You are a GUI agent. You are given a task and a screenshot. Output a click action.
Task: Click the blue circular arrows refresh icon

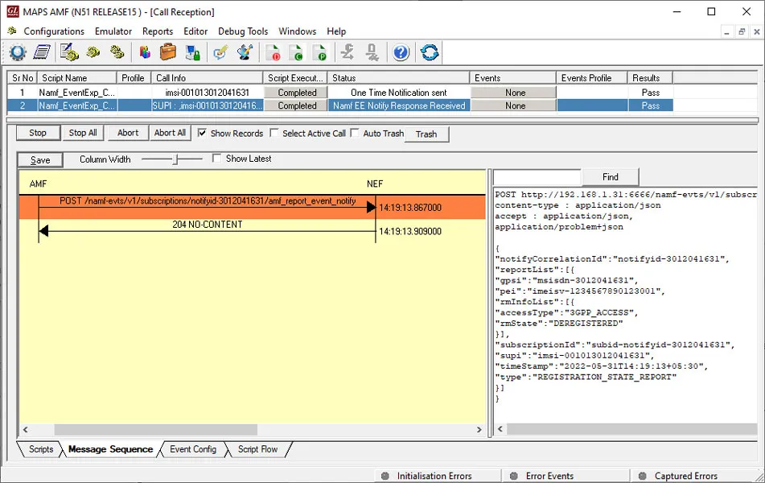(430, 52)
